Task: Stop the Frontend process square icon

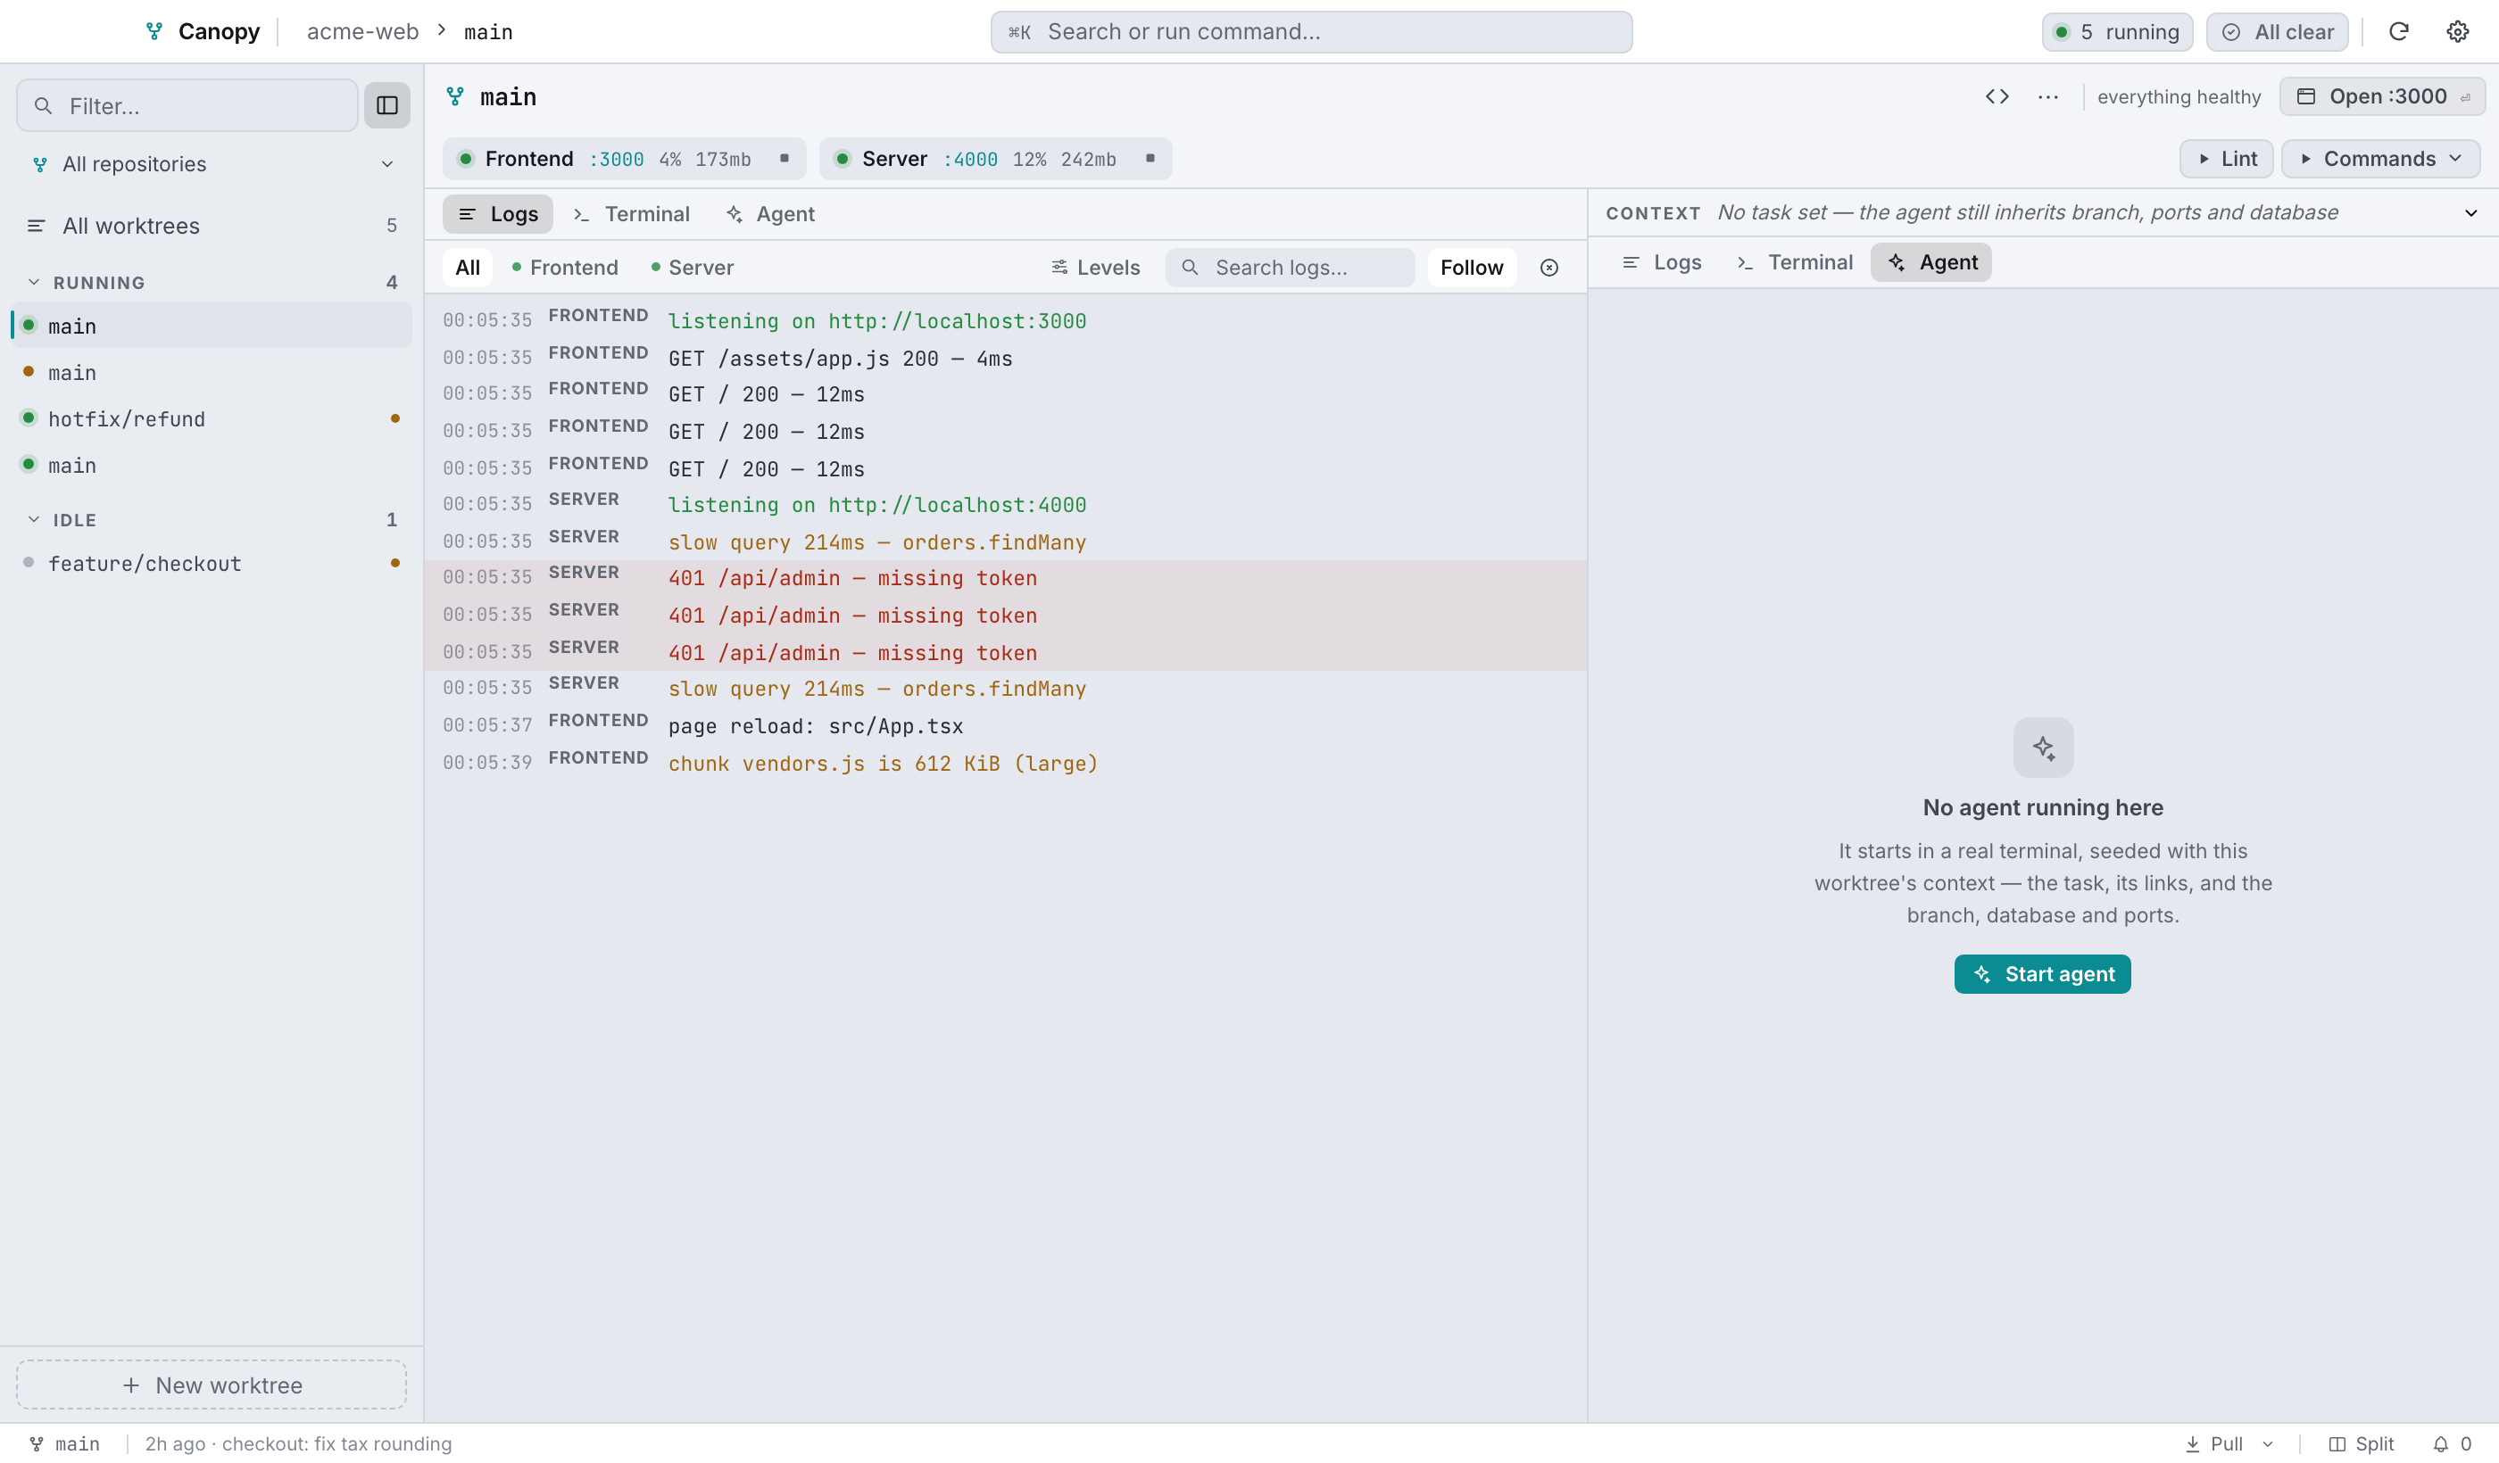Action: tap(785, 159)
